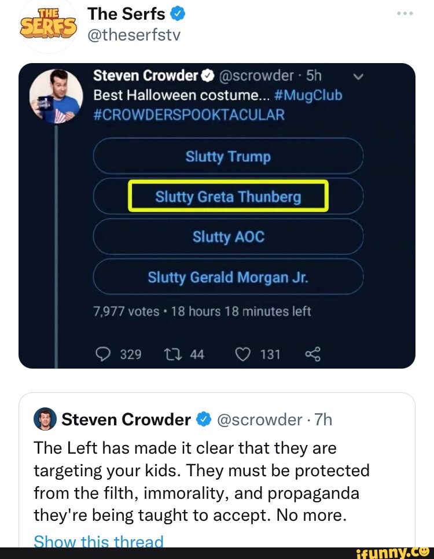
Task: Like the tweet with the heart icon
Action: click(x=242, y=354)
